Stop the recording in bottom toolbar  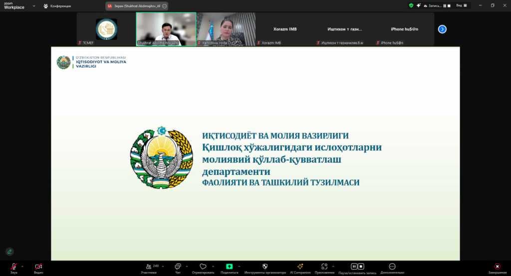coord(361,266)
